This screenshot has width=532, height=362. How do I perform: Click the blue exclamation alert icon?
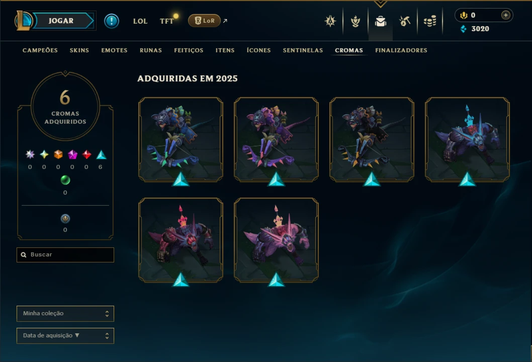(x=111, y=21)
